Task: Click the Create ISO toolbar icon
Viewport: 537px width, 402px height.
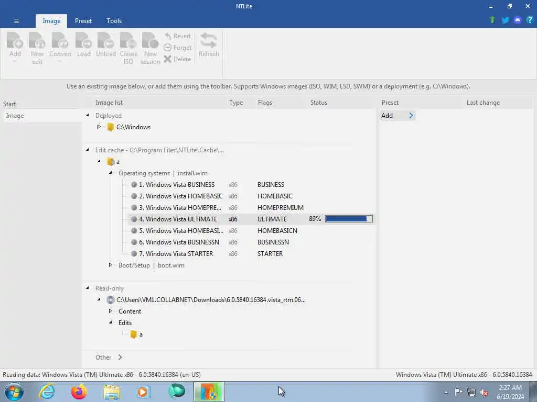Action: (x=128, y=41)
